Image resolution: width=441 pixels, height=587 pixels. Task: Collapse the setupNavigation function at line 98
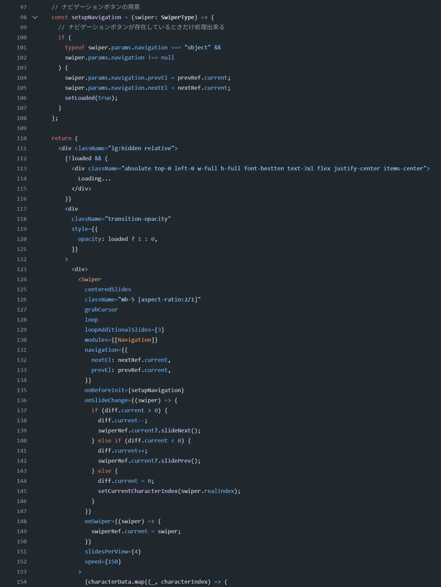(x=35, y=17)
